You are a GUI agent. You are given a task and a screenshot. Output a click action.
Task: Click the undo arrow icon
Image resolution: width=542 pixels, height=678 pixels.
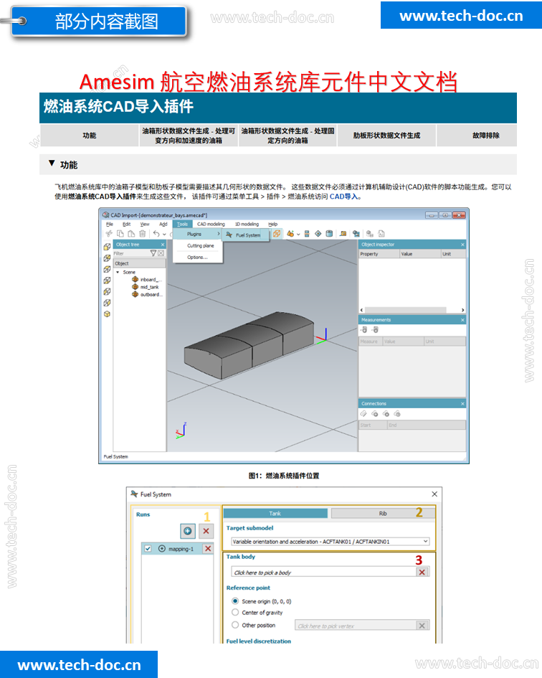(156, 233)
